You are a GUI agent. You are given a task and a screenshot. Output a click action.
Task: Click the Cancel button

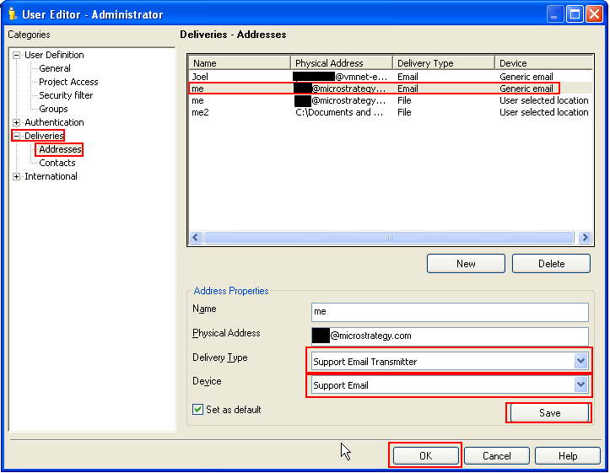[497, 456]
